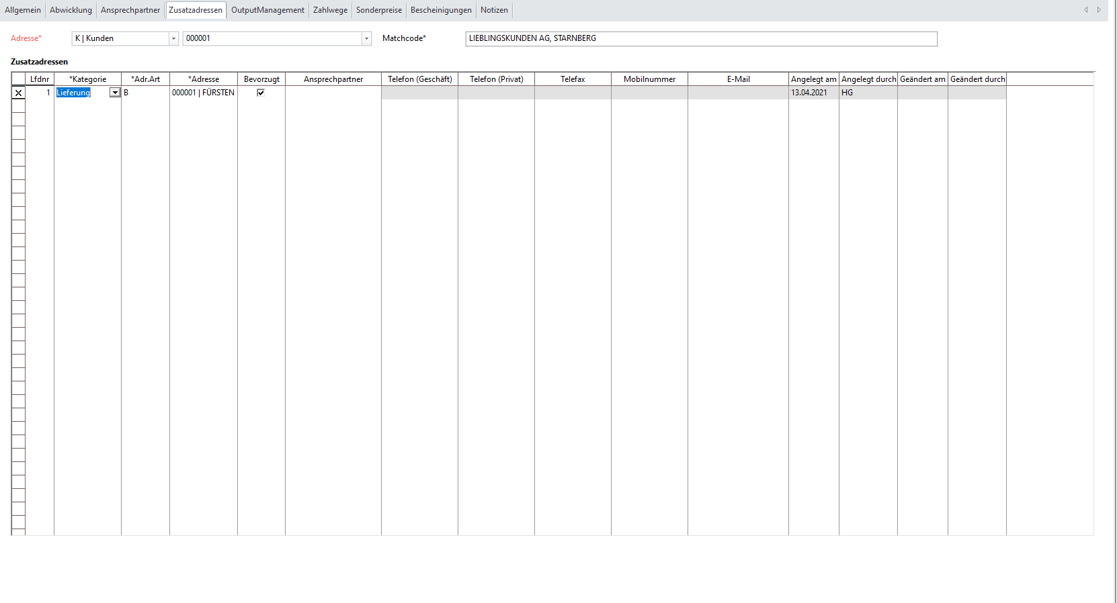Click the Telefon (Geschäft) column header
The width and height of the screenshot is (1117, 603).
[x=419, y=79]
